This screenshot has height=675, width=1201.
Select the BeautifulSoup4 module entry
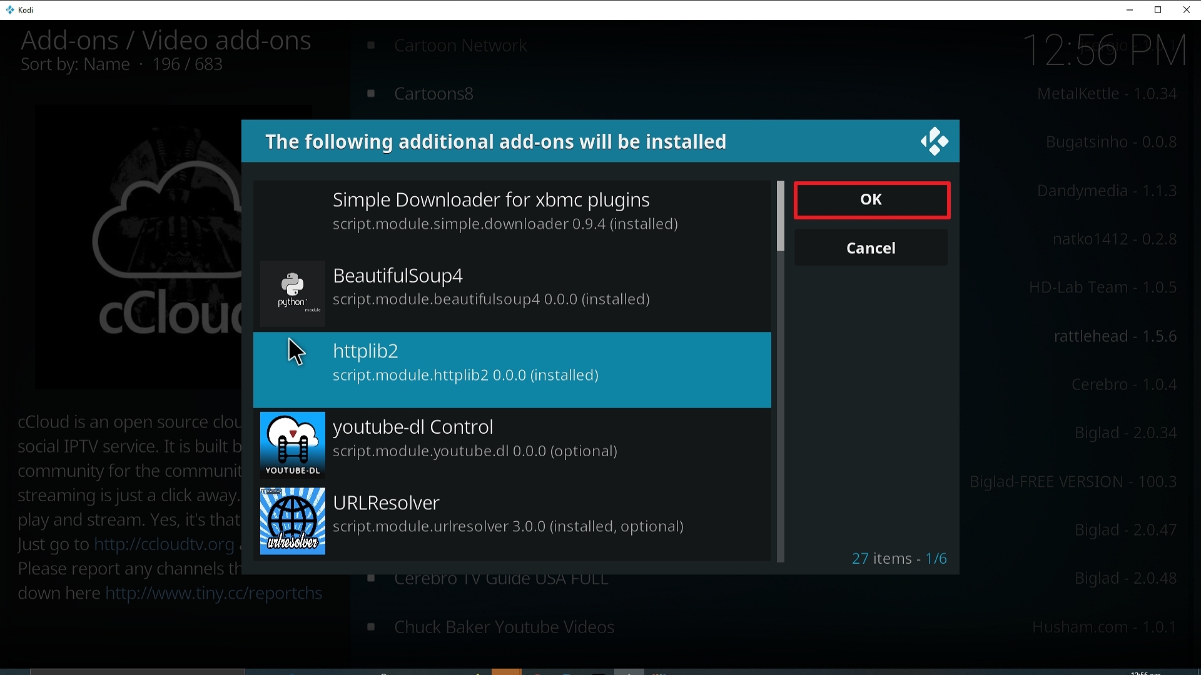512,293
